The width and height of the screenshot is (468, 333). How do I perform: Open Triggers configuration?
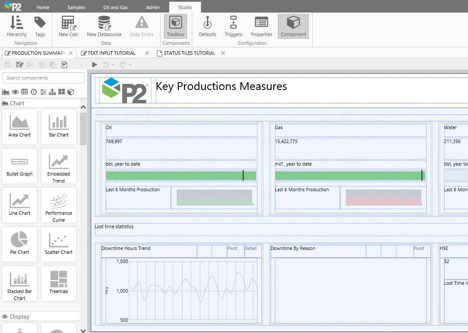pyautogui.click(x=233, y=26)
